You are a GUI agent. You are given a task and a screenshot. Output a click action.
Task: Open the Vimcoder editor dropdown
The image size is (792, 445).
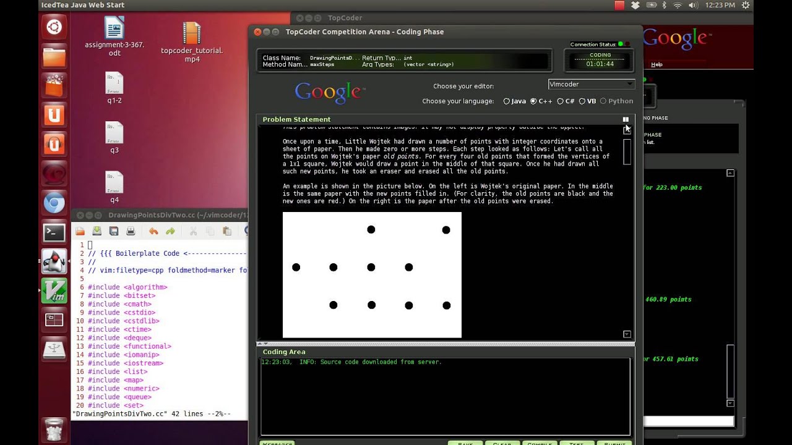click(x=592, y=84)
